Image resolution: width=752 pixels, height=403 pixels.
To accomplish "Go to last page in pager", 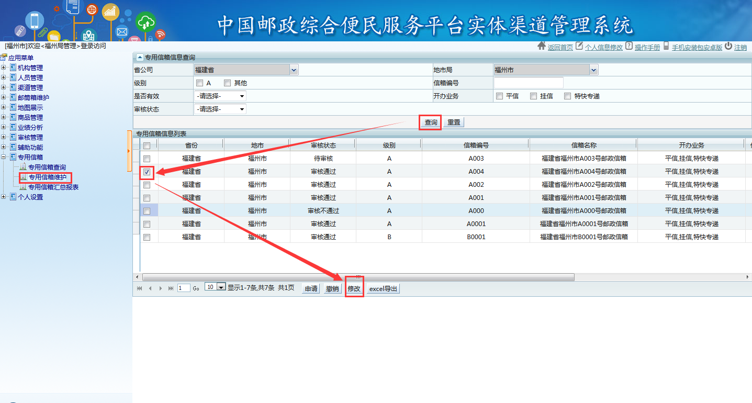I will (171, 288).
